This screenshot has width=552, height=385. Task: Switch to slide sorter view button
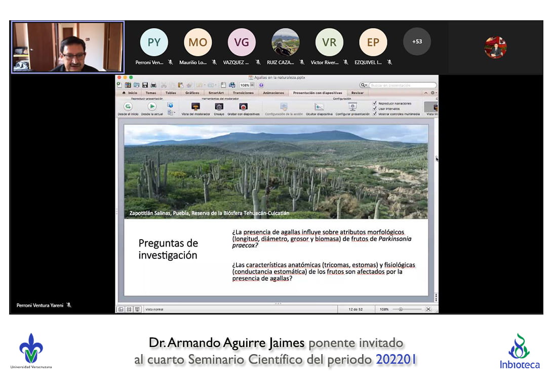coord(129,309)
